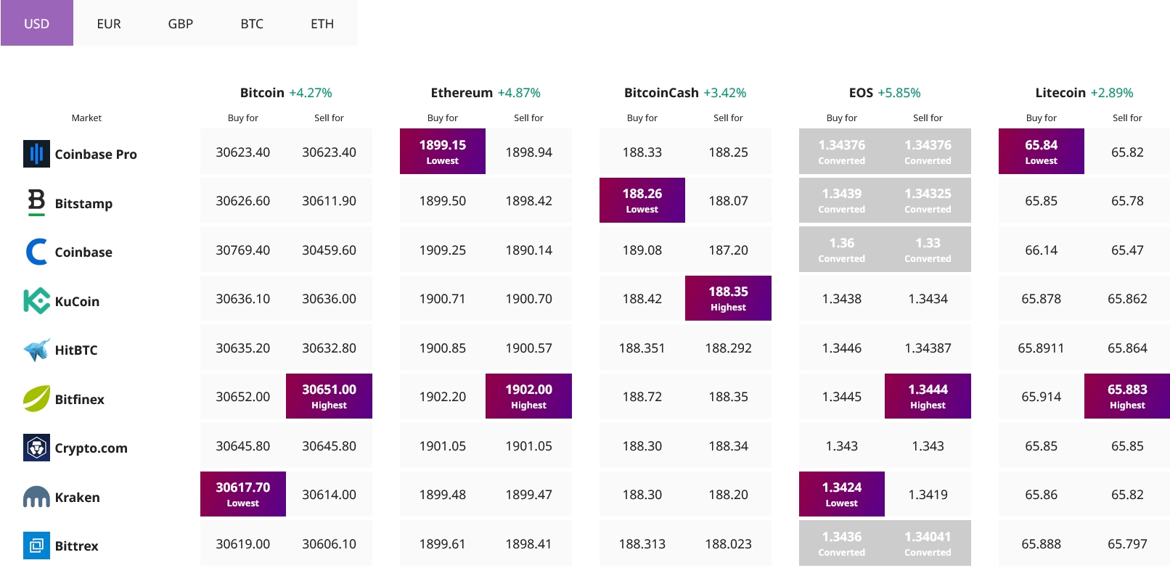Open the Crypto.com market name

[x=91, y=448]
